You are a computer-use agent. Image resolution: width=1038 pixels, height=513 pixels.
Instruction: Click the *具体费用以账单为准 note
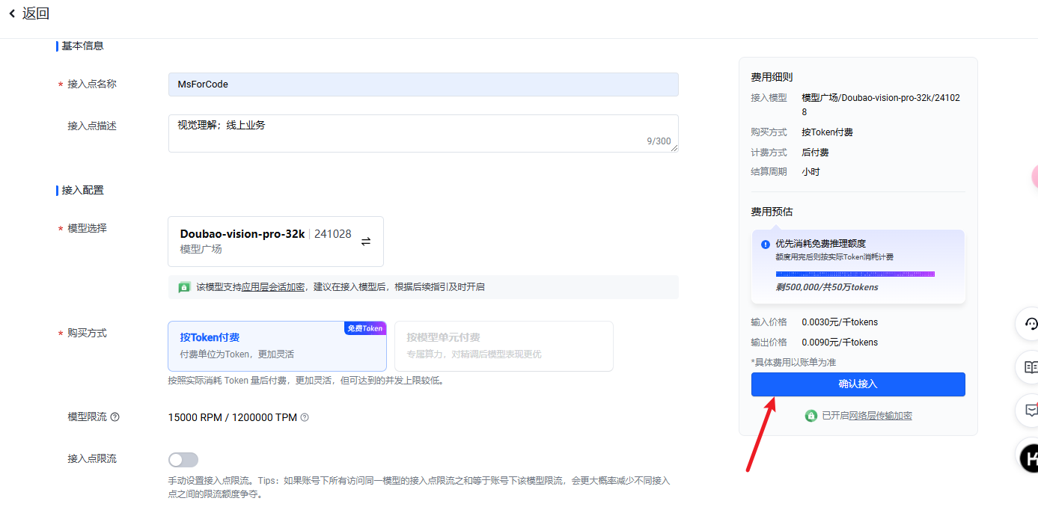point(793,363)
